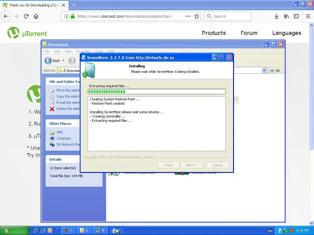Click the on-screen keyboard tray icon
Screen dimensions: 314x235
pyautogui.click(x=270, y=231)
